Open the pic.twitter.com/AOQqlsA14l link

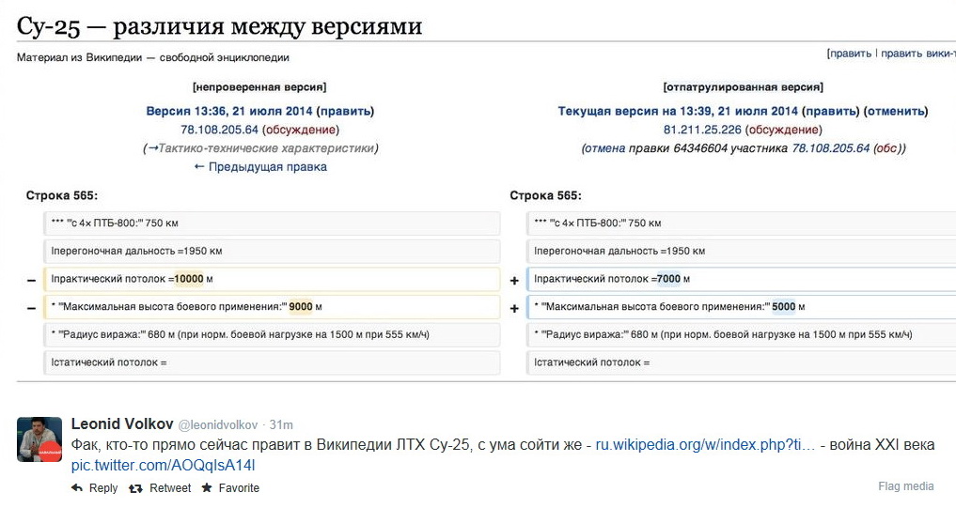point(163,466)
